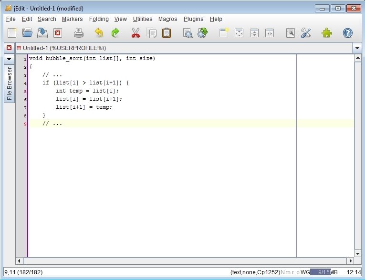Place cursor on bubble_sort function line
Screen dimensions: 365x280
[92, 58]
